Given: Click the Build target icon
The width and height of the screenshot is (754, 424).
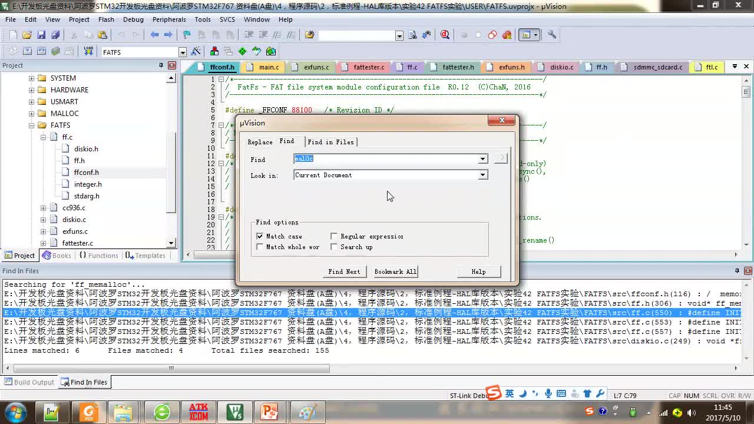Looking at the screenshot, I should point(27,51).
